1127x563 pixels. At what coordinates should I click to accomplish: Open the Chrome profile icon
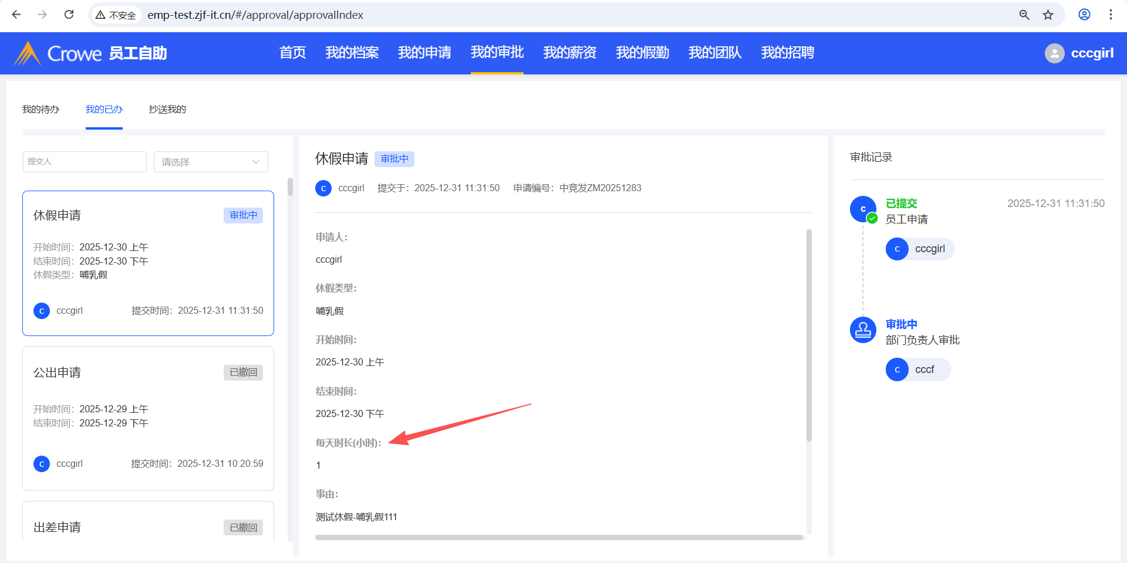click(1084, 15)
